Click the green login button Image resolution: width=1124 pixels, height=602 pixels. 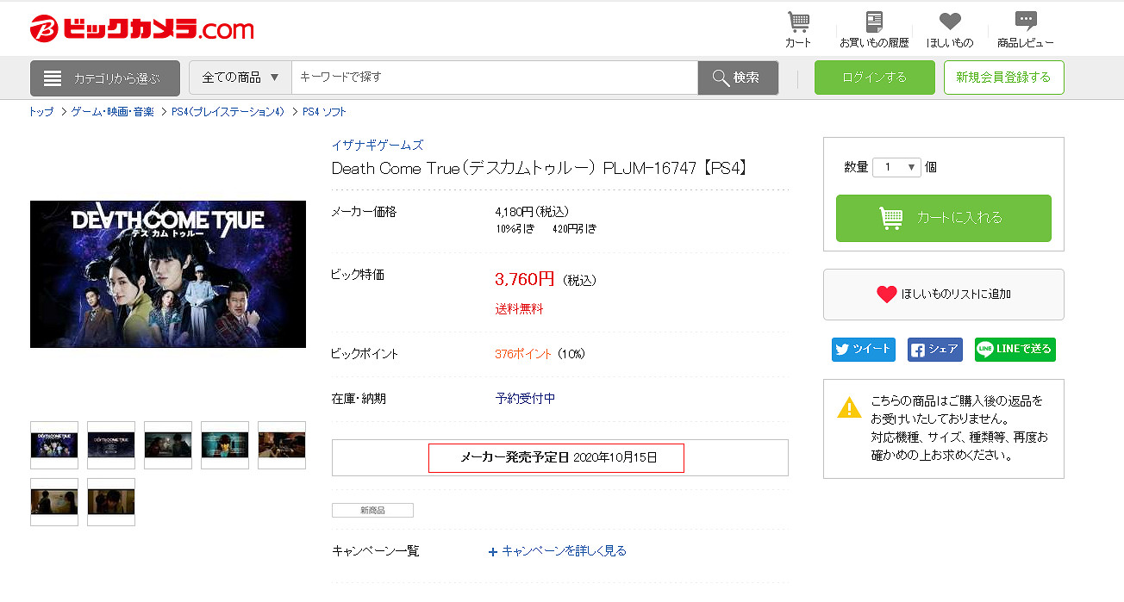(874, 78)
